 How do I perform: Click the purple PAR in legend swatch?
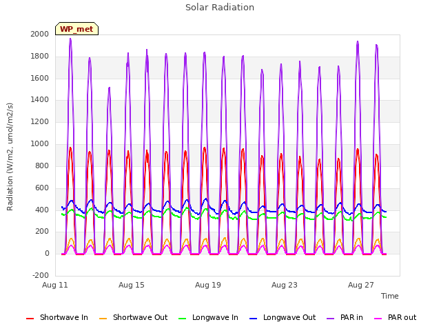pos(331,319)
